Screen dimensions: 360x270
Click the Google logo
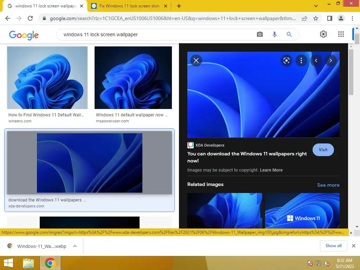tap(24, 35)
